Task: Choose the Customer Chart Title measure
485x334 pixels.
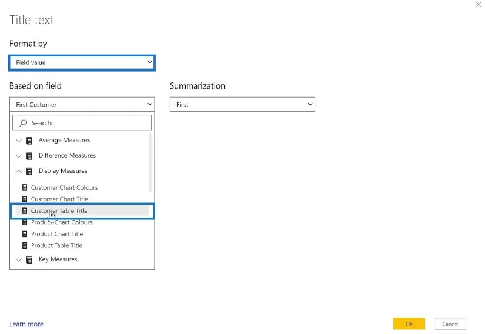Action: (x=59, y=199)
